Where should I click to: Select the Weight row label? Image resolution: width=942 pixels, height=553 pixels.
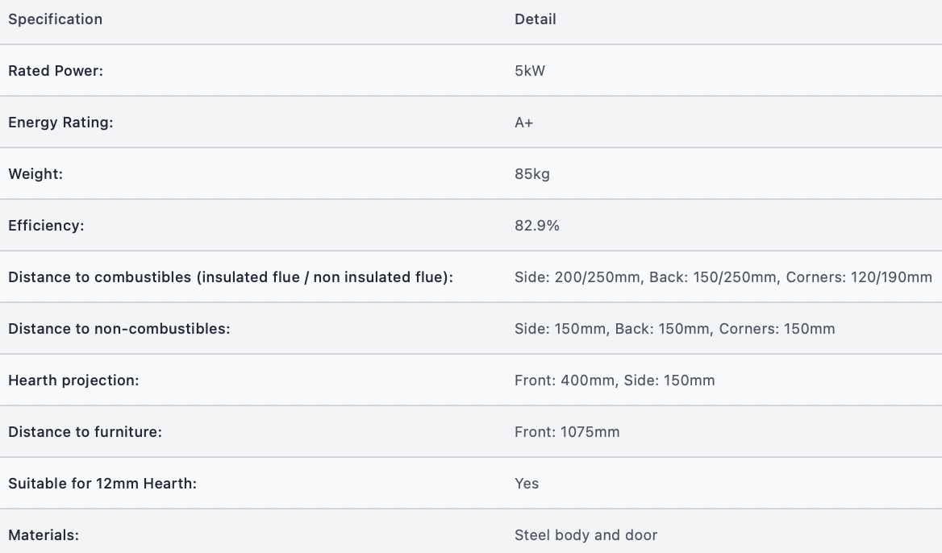[x=35, y=174]
